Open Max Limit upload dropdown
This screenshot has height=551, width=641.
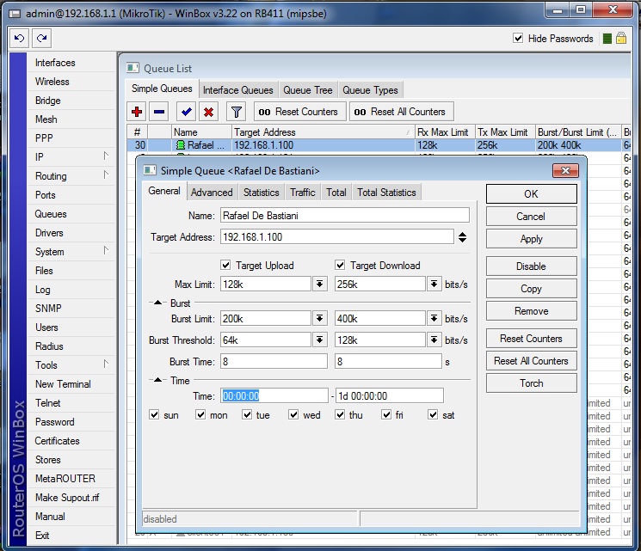point(319,285)
